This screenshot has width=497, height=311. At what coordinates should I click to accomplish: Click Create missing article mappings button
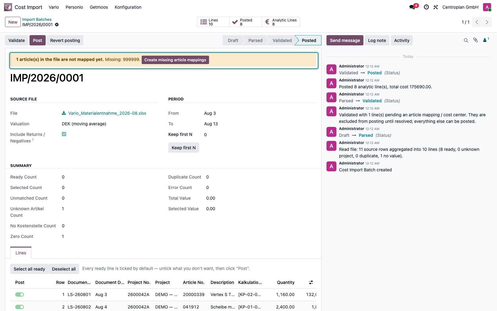point(175,60)
